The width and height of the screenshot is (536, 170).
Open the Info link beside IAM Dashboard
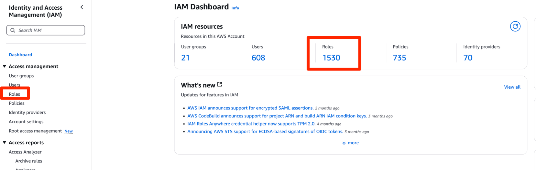tap(235, 8)
